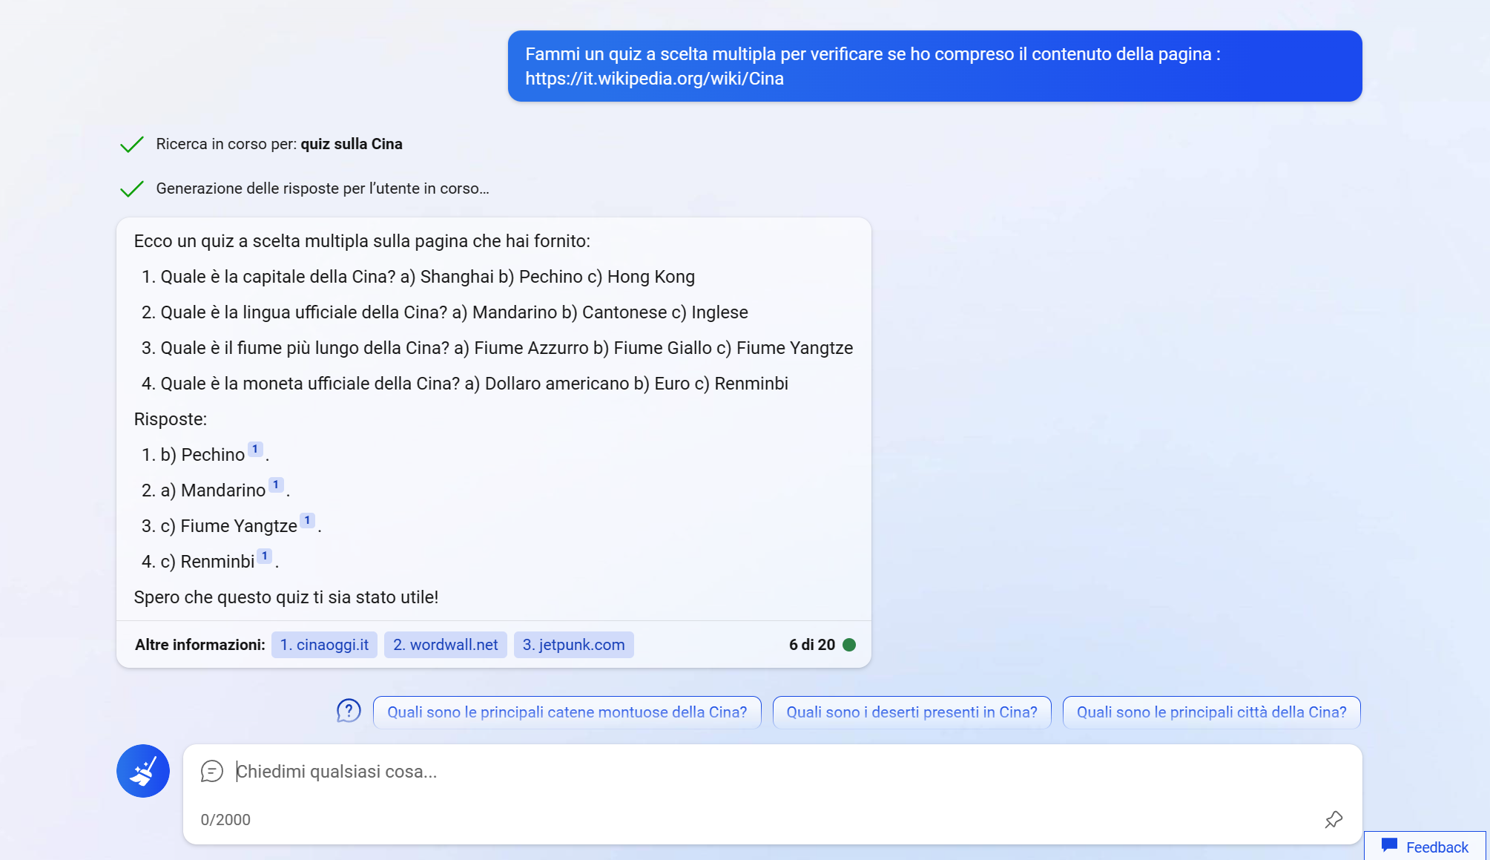1490x860 pixels.
Task: Select the suggestion about principali città della Cina
Action: pos(1210,712)
